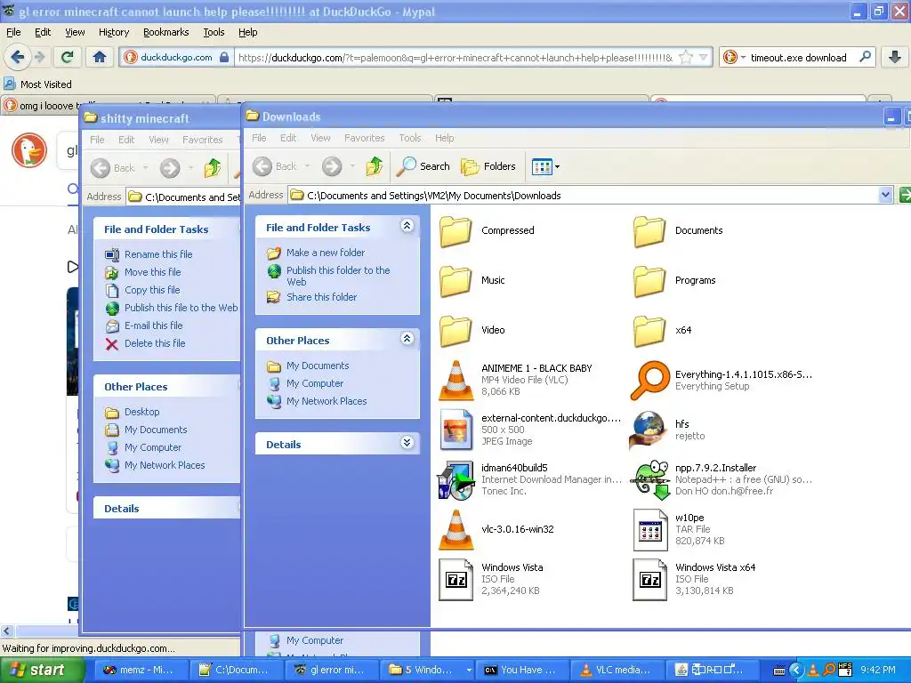Select hfs rejetto program
This screenshot has height=683, width=911.
[668, 430]
